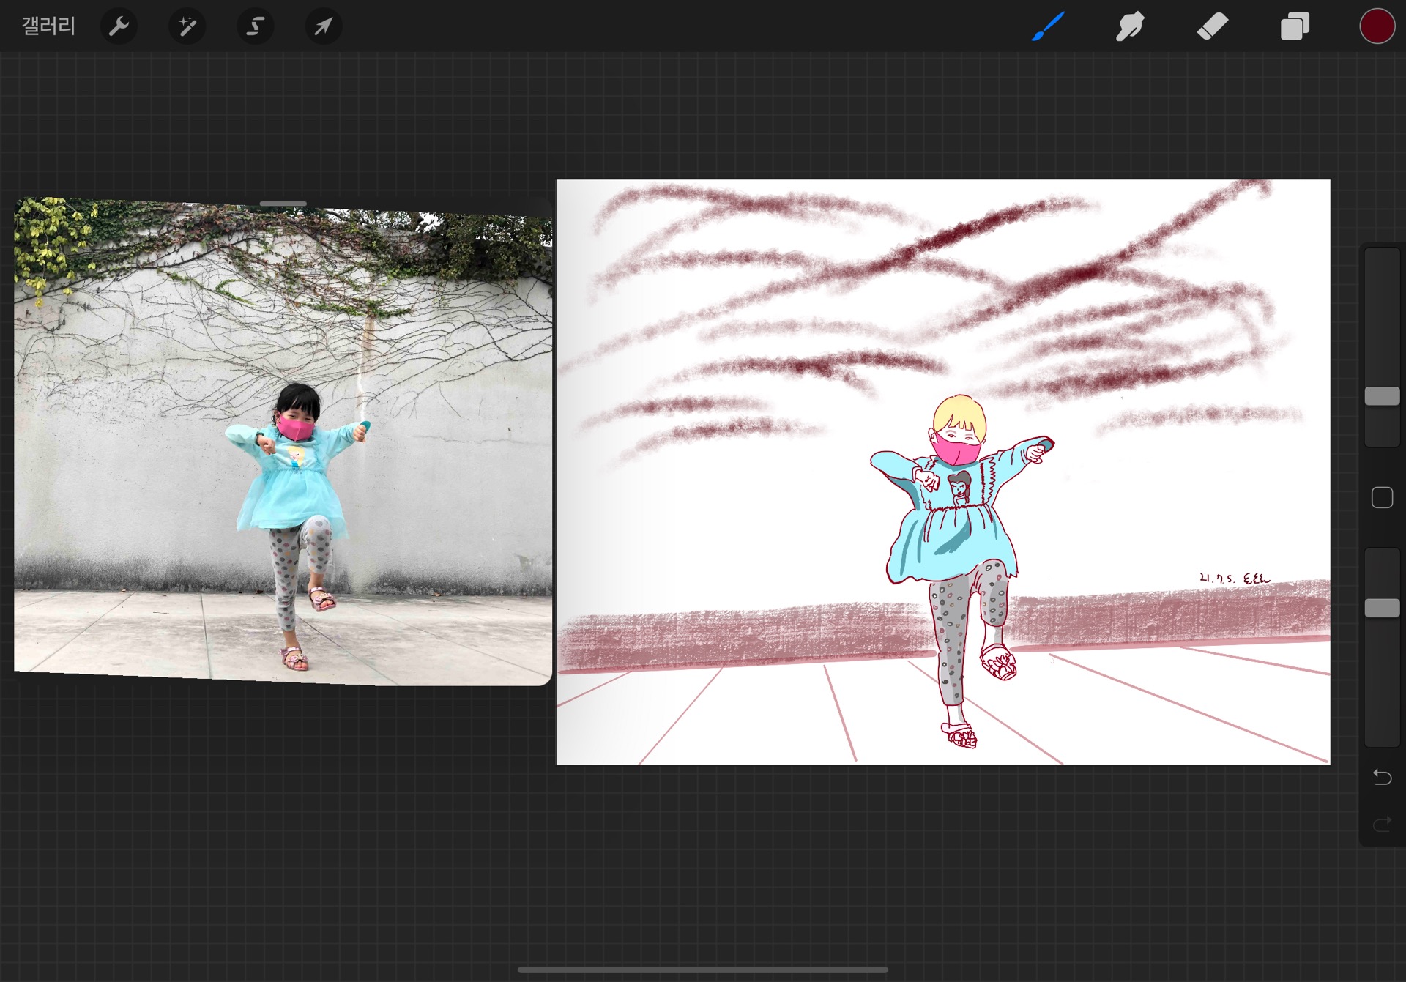Screen dimensions: 1406x982
Task: Undo the last stroke
Action: [1382, 777]
